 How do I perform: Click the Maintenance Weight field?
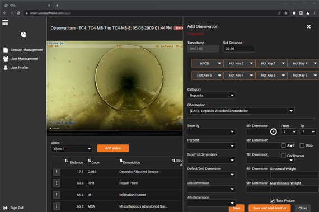(294, 189)
